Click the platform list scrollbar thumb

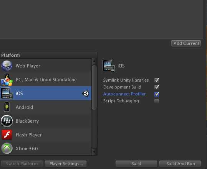[x=94, y=87]
